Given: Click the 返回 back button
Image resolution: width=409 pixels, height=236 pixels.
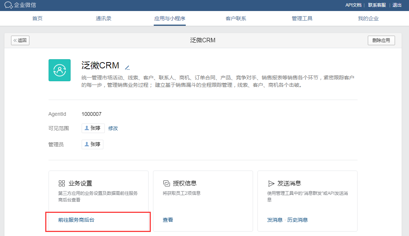Looking at the screenshot, I should pos(20,40).
